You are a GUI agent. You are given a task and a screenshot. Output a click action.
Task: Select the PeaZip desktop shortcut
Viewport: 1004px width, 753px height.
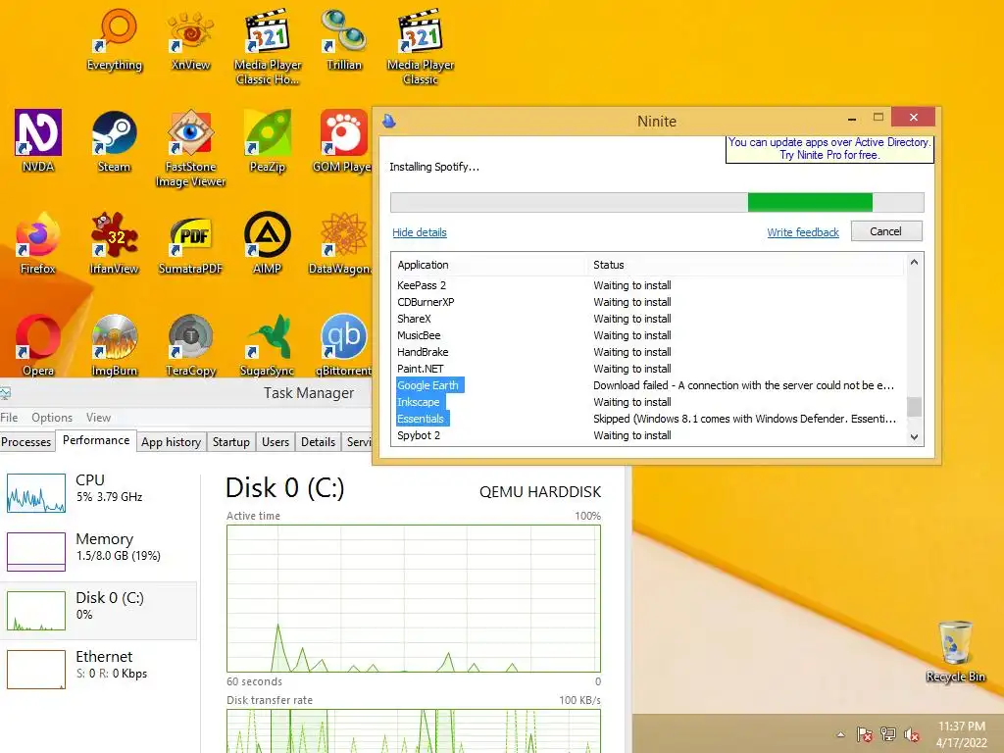pyautogui.click(x=267, y=141)
